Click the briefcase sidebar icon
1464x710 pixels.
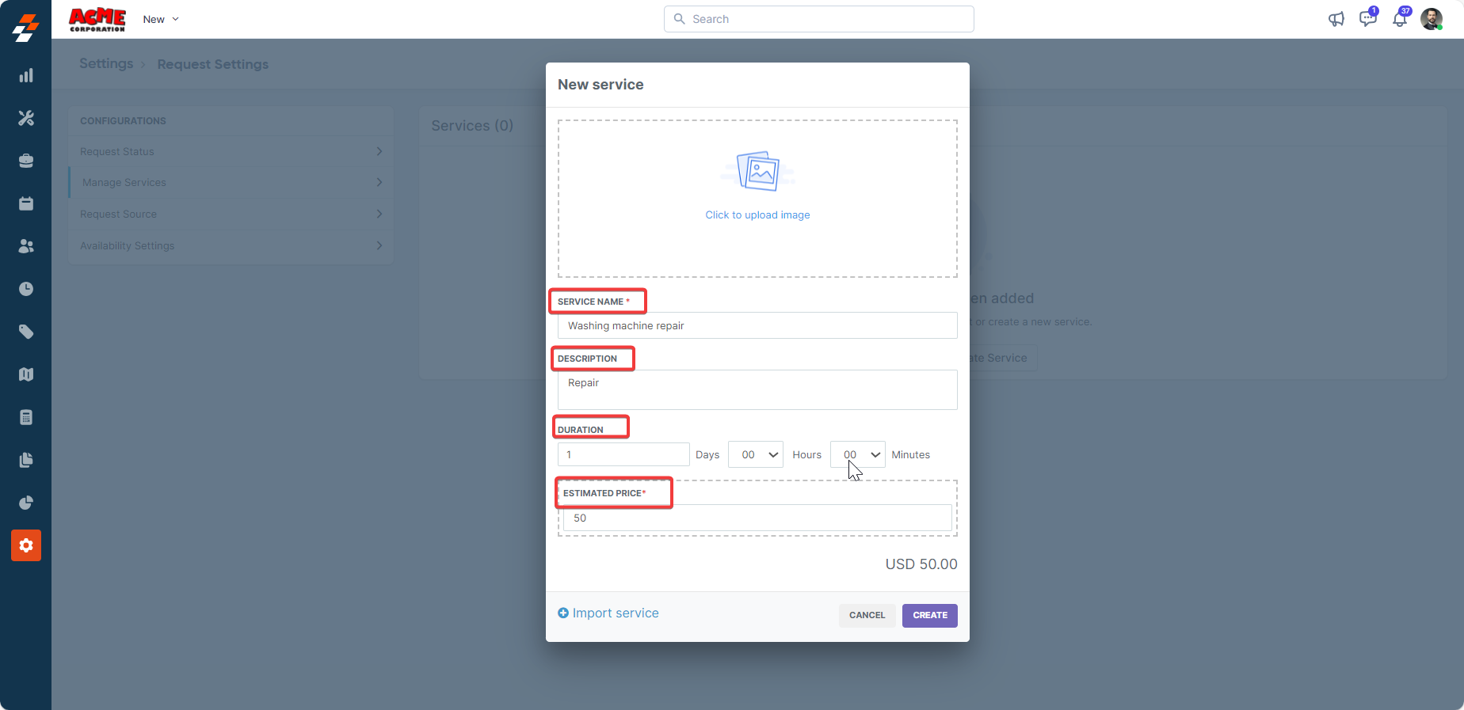(26, 161)
